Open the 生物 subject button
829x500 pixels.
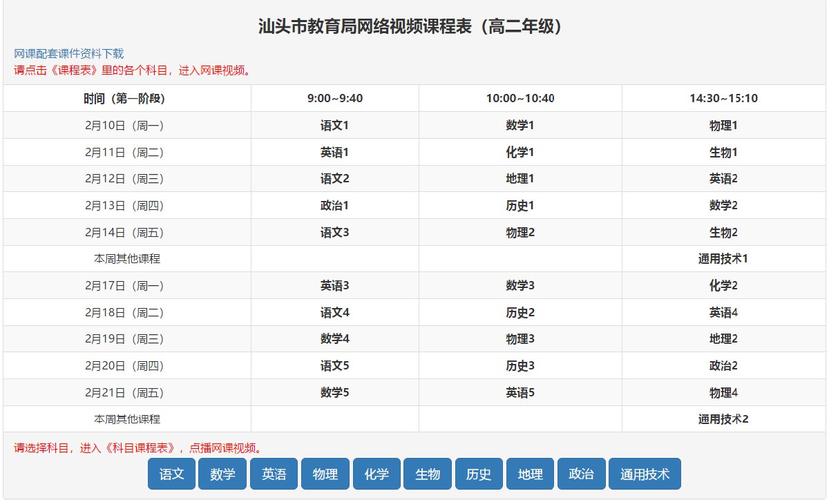428,474
